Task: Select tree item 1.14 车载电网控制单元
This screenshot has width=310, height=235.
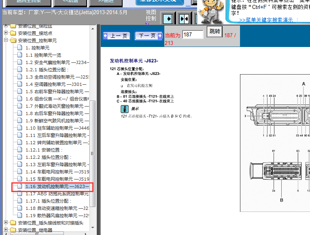Action: (x=57, y=172)
